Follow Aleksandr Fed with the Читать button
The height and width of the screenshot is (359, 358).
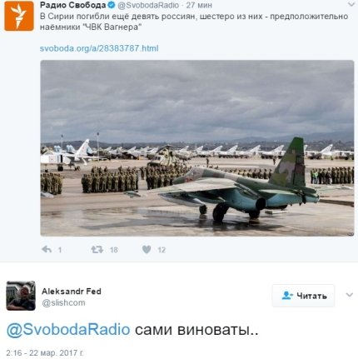click(303, 296)
